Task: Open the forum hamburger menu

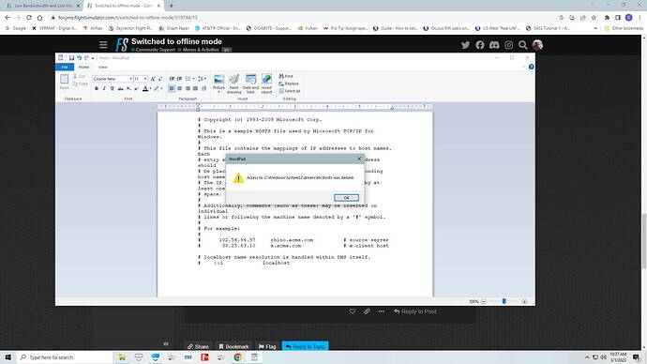Action: [x=103, y=45]
